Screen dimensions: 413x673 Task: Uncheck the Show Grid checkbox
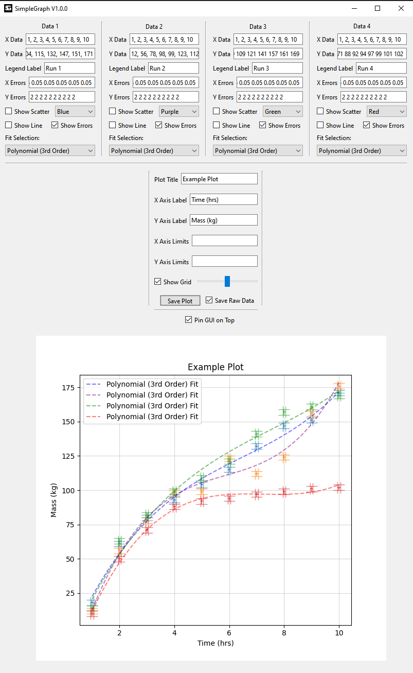[158, 282]
